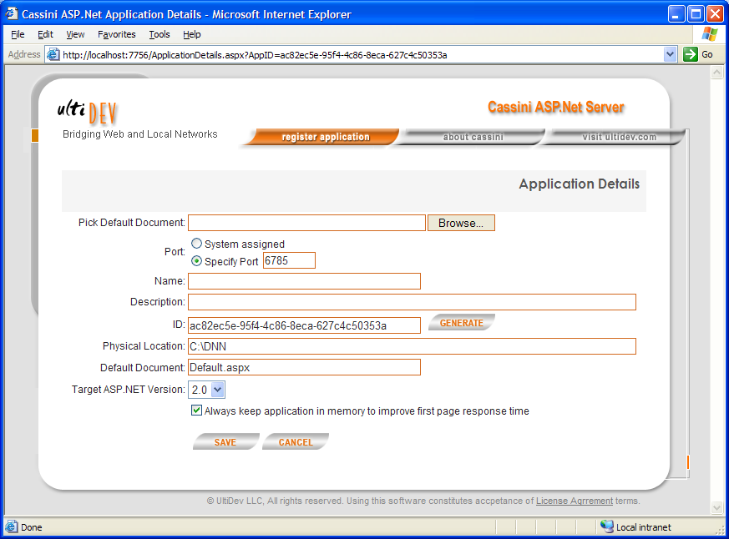This screenshot has width=729, height=539.
Task: Open the Edit menu
Action: 45,34
